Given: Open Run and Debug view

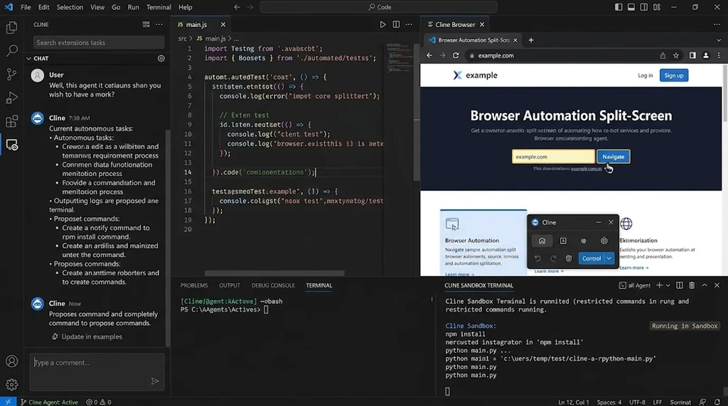Looking at the screenshot, I should (12, 98).
